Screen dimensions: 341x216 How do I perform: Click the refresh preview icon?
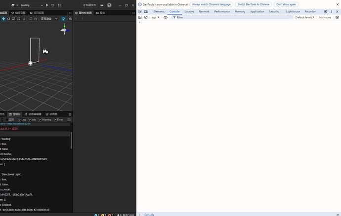(x=52, y=5)
